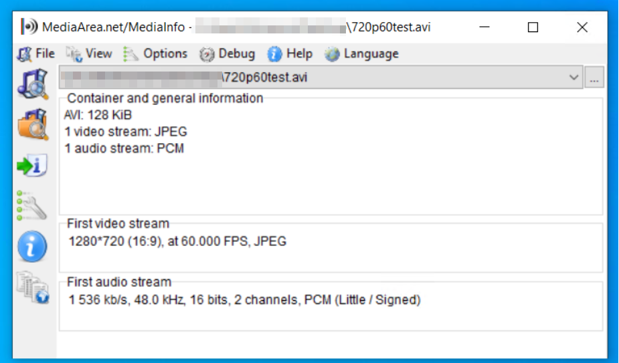Open the Language menu

[361, 53]
